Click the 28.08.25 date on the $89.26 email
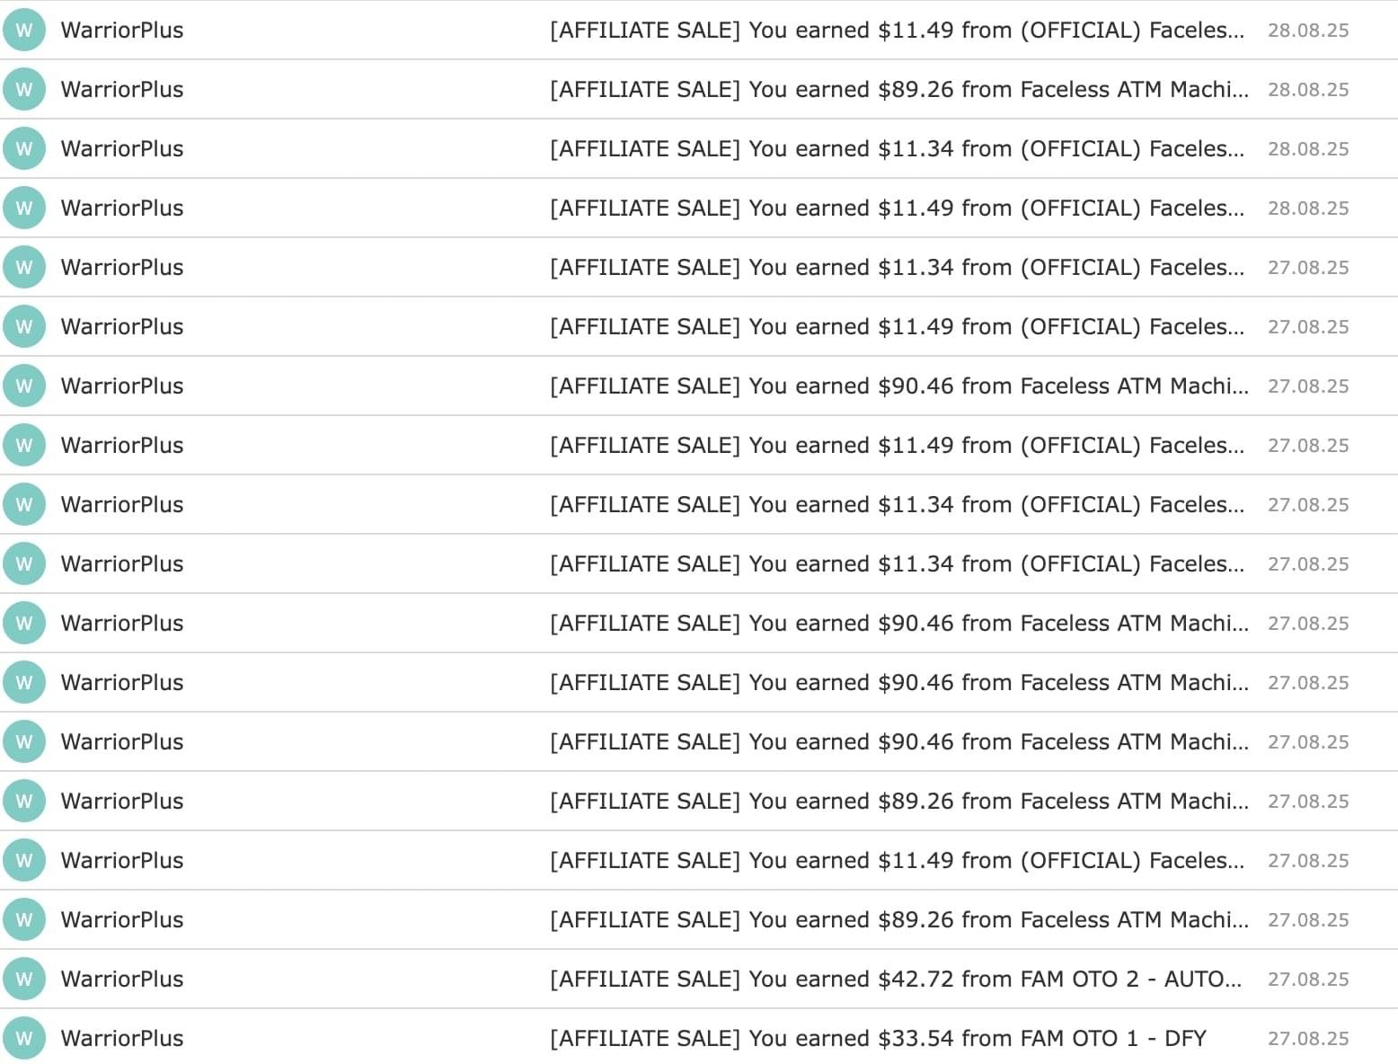 [x=1308, y=89]
